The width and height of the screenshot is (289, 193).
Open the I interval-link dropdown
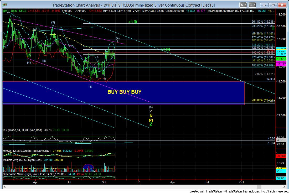tap(252, 5)
